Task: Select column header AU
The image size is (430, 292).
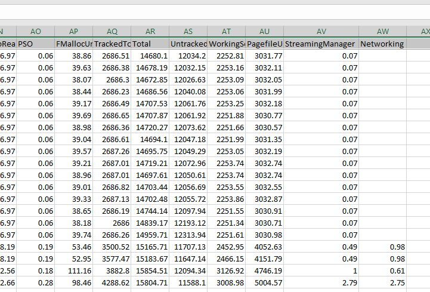Action: coord(264,31)
